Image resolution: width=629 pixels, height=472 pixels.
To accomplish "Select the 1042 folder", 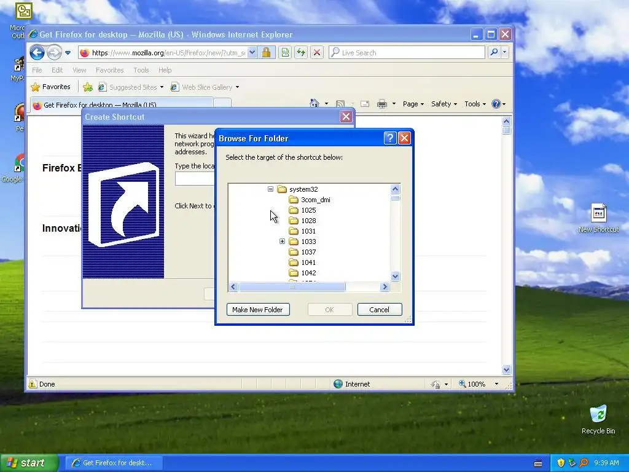I will pyautogui.click(x=308, y=272).
